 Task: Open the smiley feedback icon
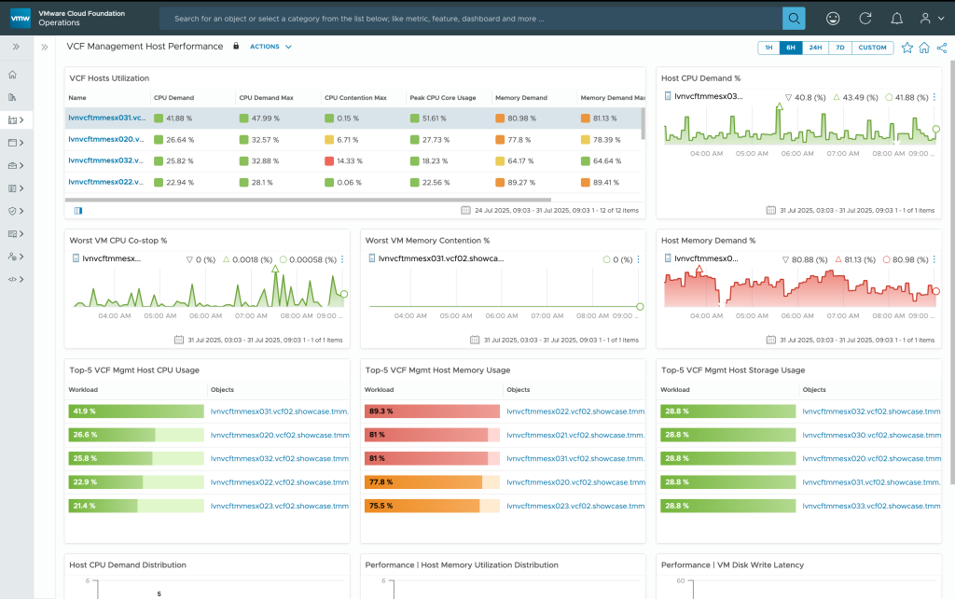pos(833,18)
